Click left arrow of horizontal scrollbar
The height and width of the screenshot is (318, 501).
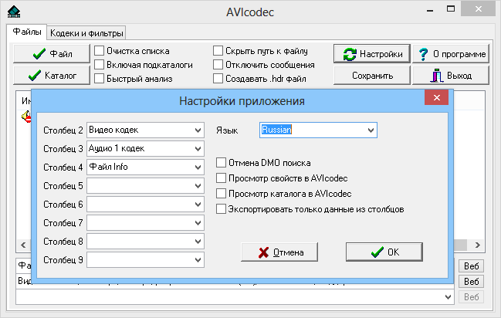click(x=23, y=245)
